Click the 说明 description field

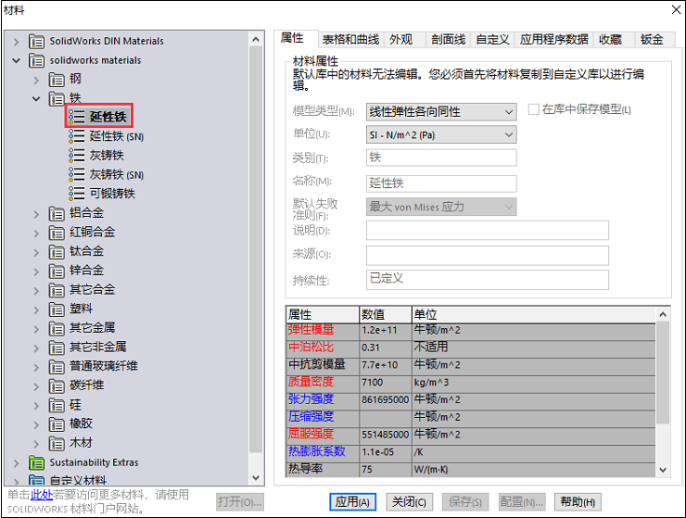[x=488, y=231]
